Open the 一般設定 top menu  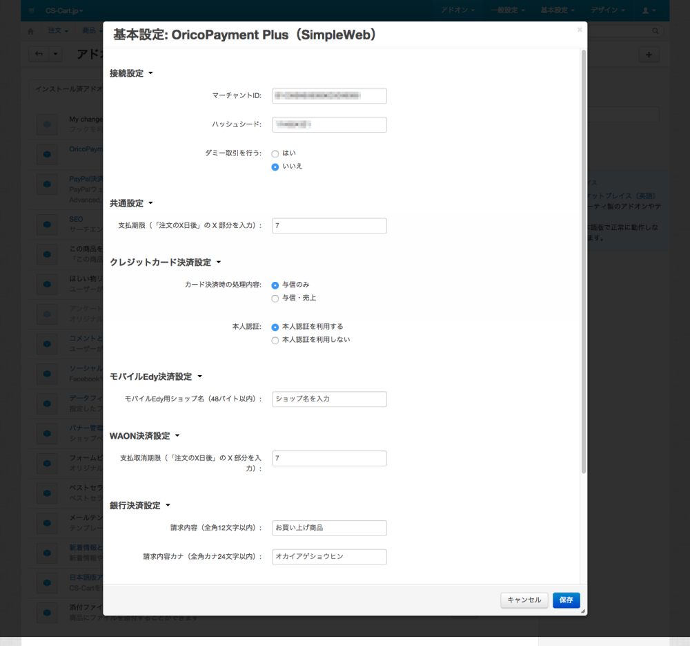[508, 10]
